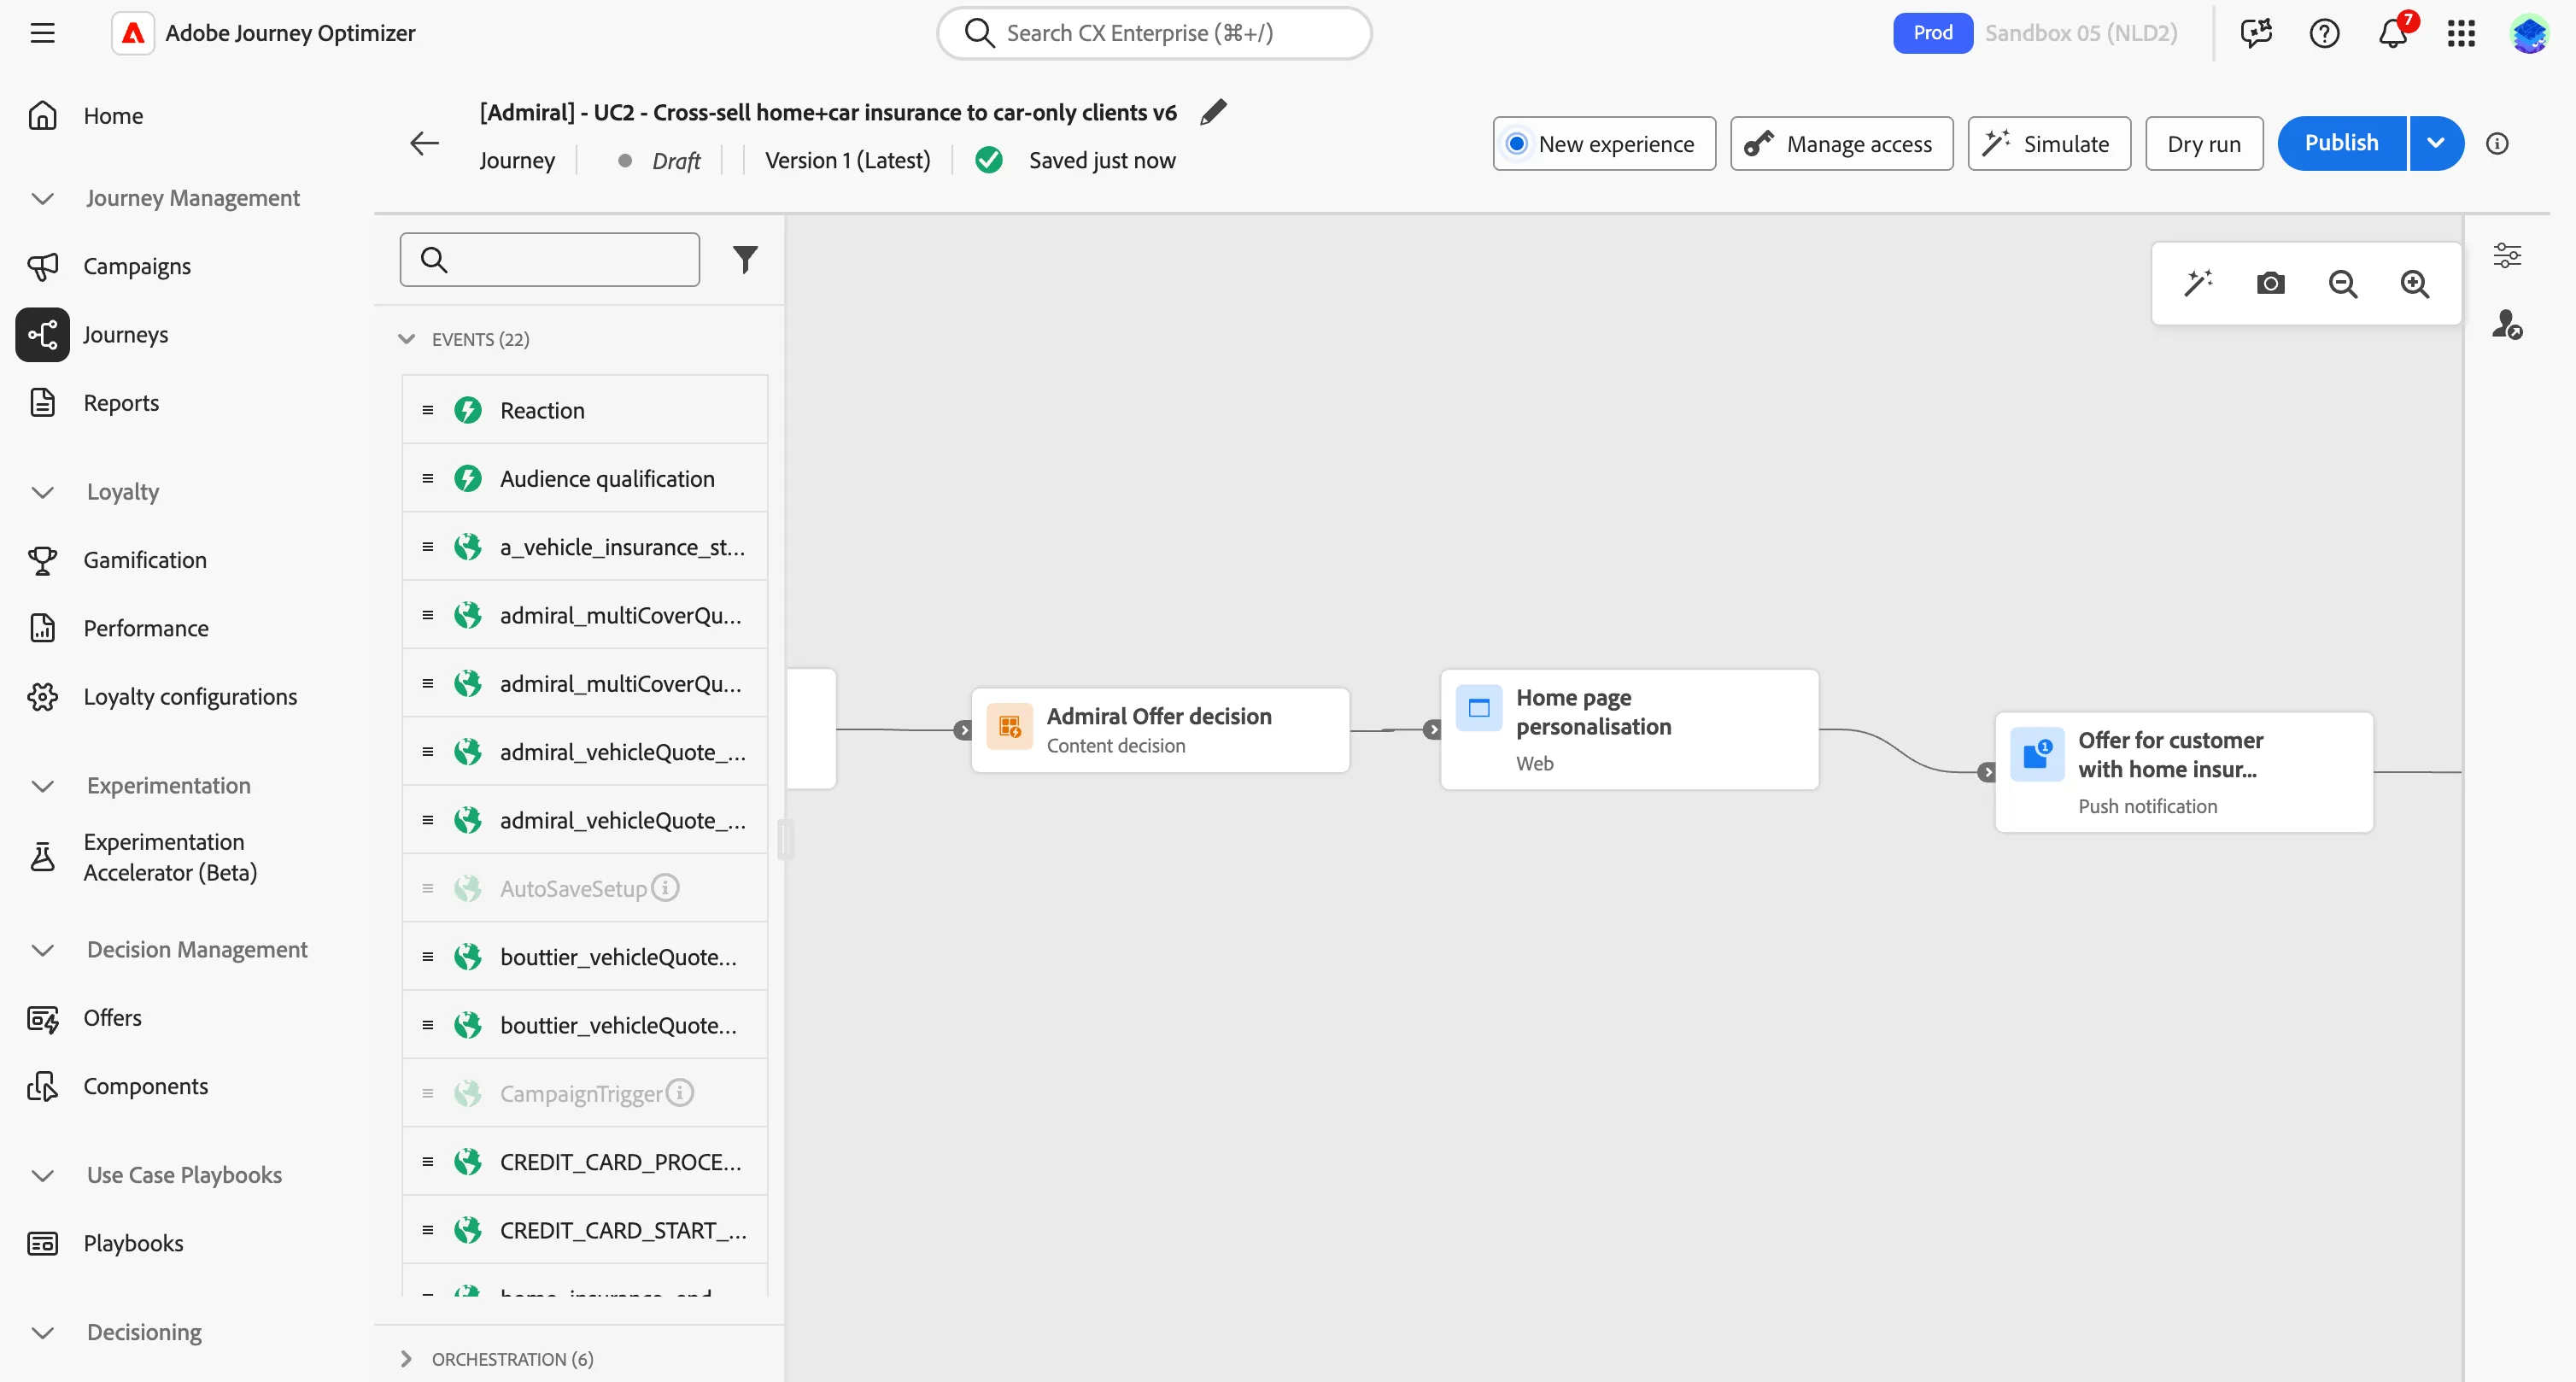Go back with the left arrow

point(424,143)
